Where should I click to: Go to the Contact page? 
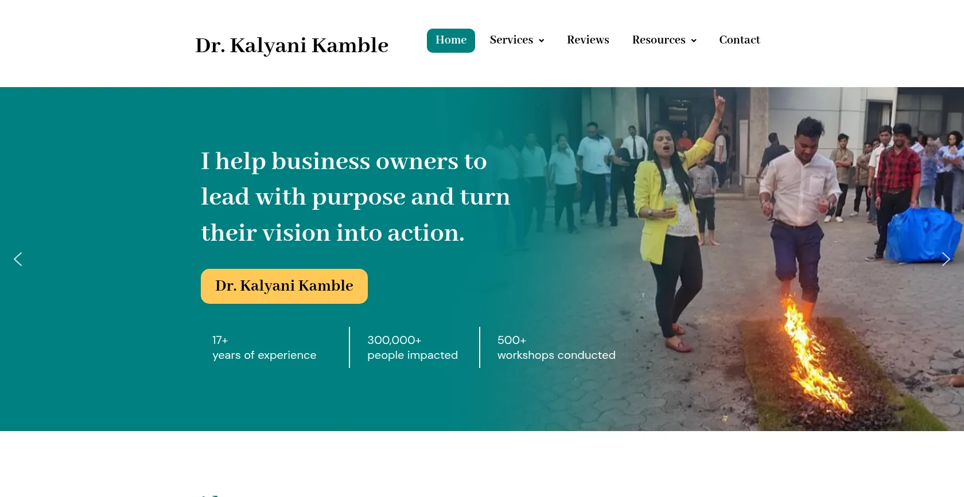pos(740,40)
